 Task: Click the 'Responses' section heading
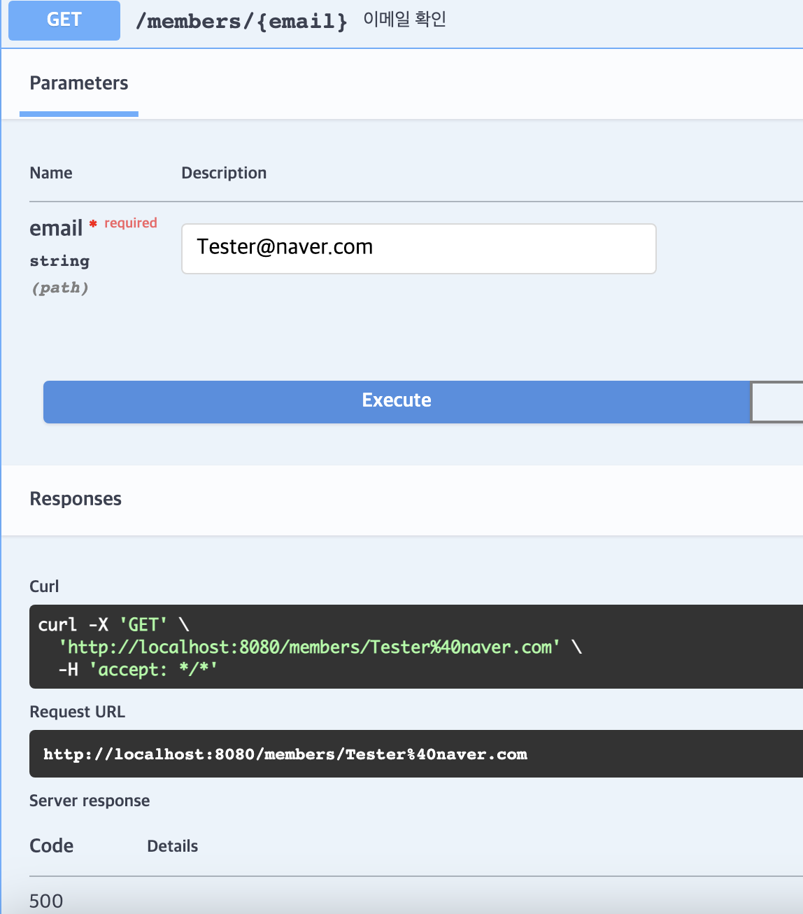coord(76,499)
